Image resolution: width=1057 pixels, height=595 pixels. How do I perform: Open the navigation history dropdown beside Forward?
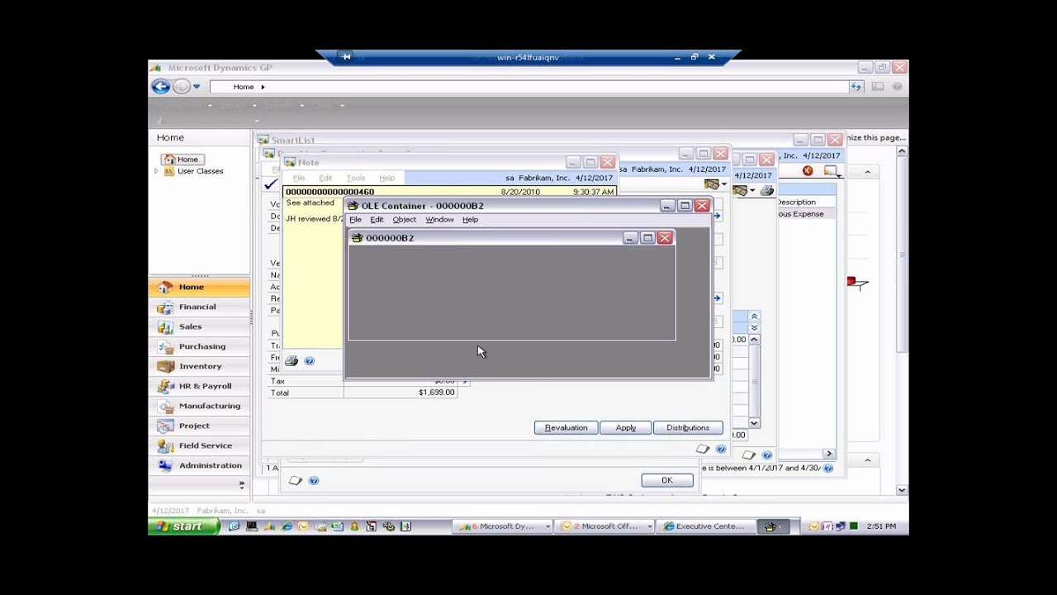197,87
